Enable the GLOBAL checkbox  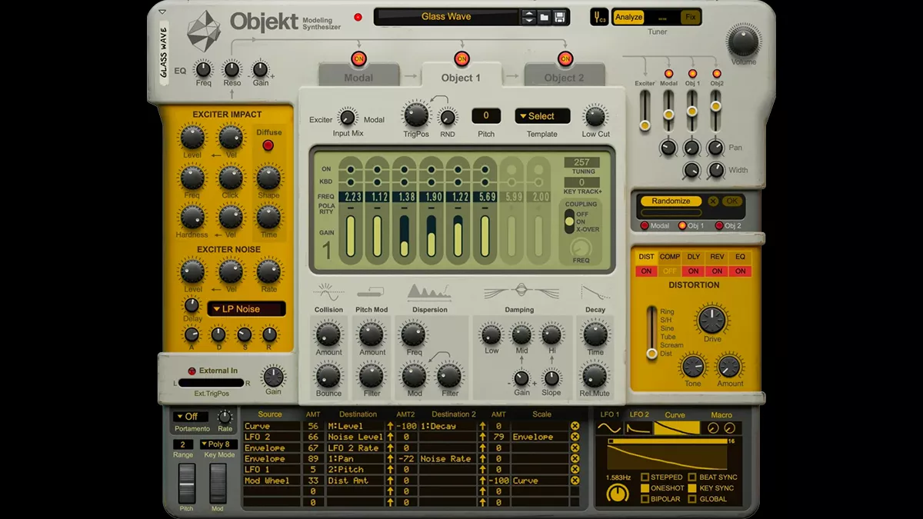[693, 499]
